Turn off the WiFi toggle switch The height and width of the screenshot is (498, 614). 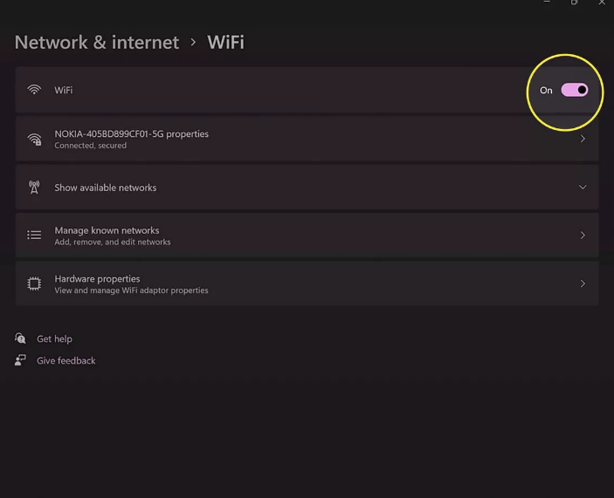click(x=575, y=90)
